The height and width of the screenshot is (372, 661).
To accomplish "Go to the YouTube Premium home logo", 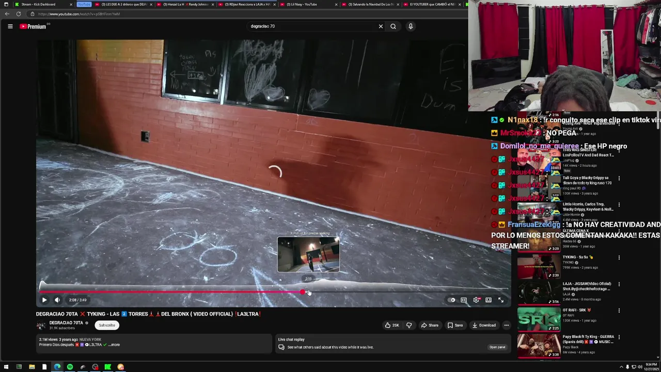I will pyautogui.click(x=34, y=26).
